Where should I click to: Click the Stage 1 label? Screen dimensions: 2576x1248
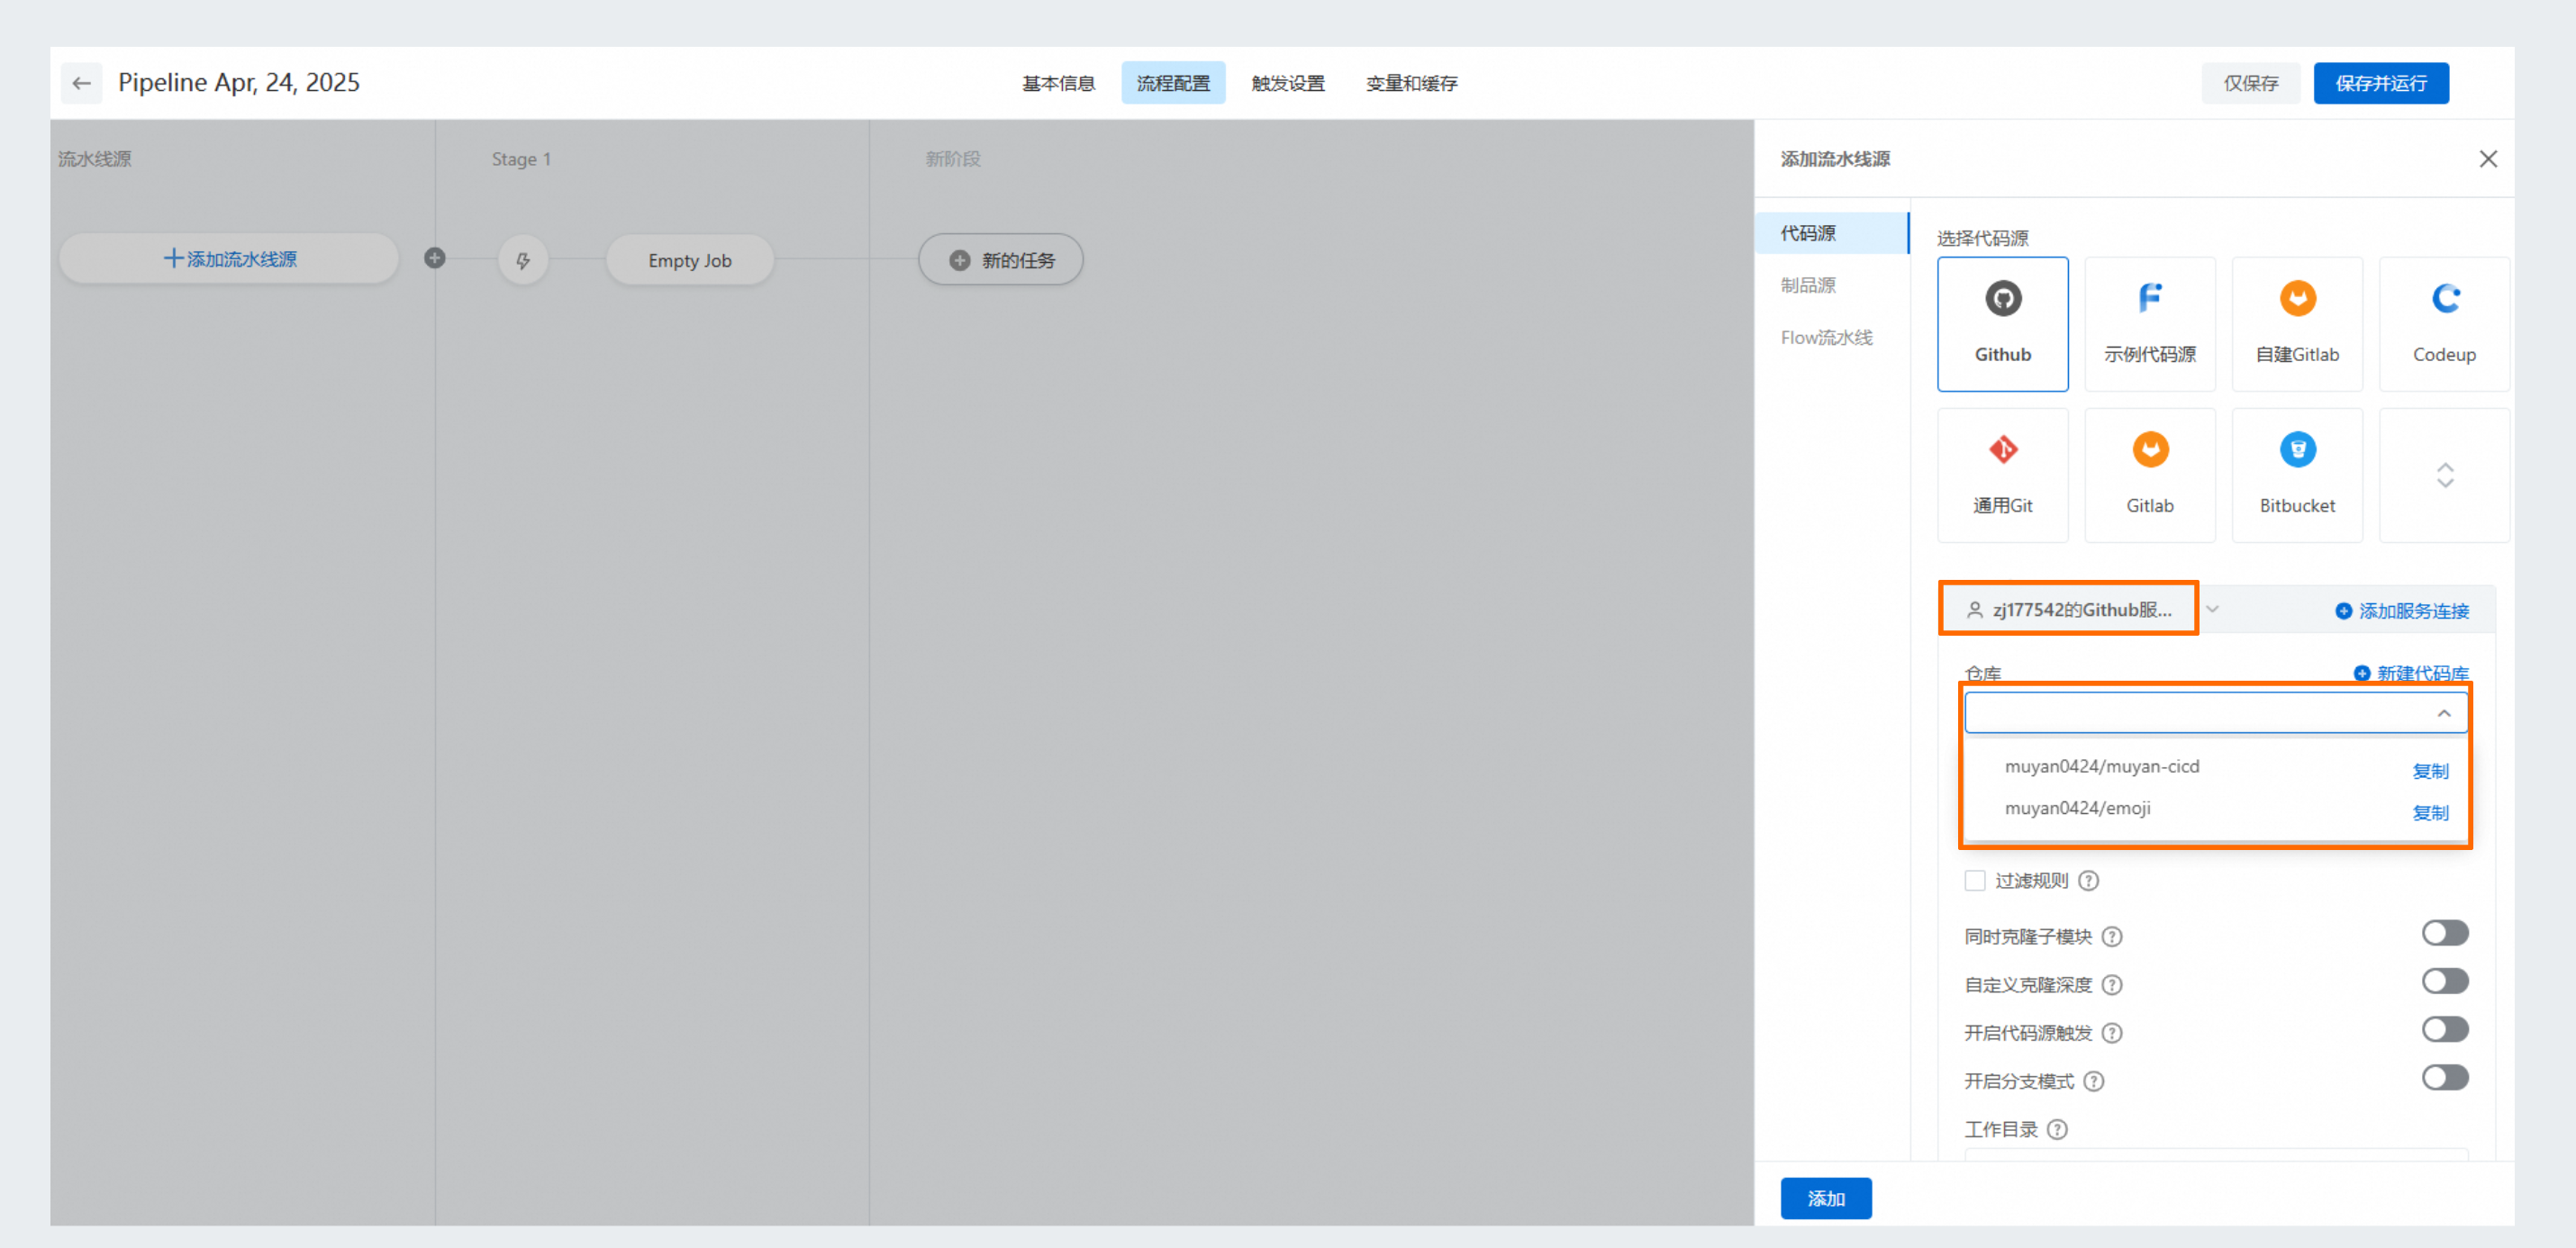[x=521, y=159]
